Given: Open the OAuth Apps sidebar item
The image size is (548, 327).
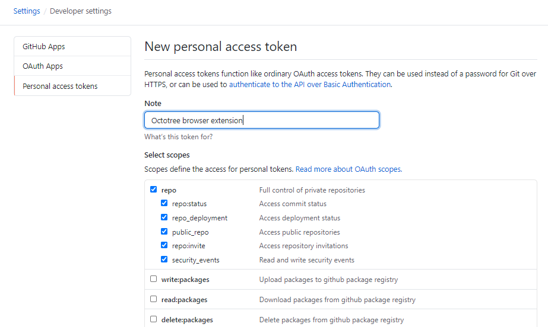Looking at the screenshot, I should [x=72, y=66].
